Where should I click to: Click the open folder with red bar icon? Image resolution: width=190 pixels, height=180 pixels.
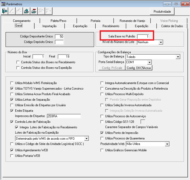click(x=34, y=11)
